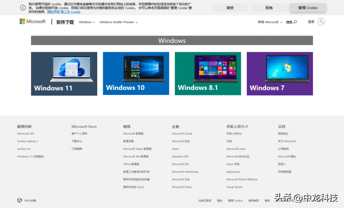The width and height of the screenshot is (344, 208).
Task: Open 帐户个人资料 under Microsoft Store
Action: (80, 134)
